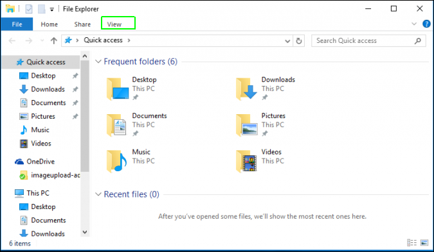Click the Search Quick access field

(x=368, y=41)
